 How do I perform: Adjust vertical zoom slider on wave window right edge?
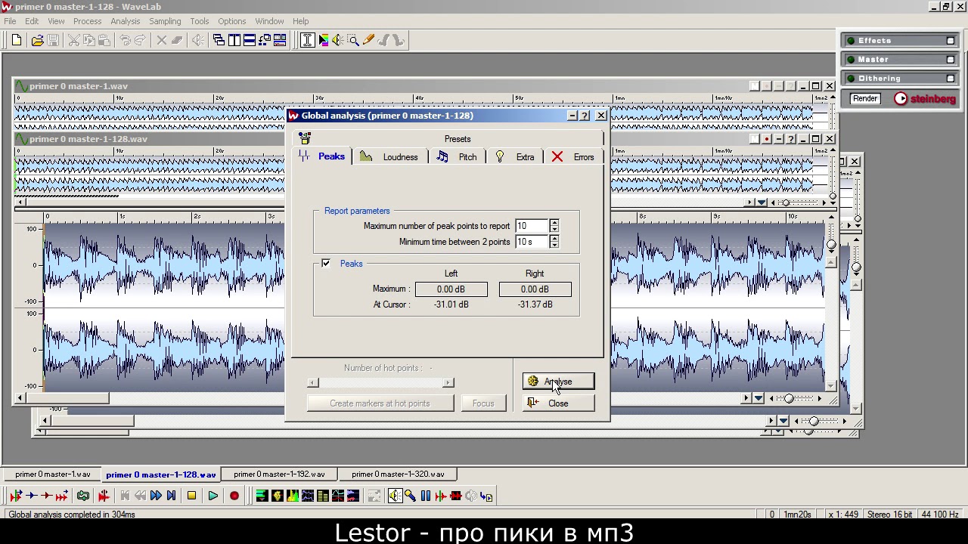[831, 244]
